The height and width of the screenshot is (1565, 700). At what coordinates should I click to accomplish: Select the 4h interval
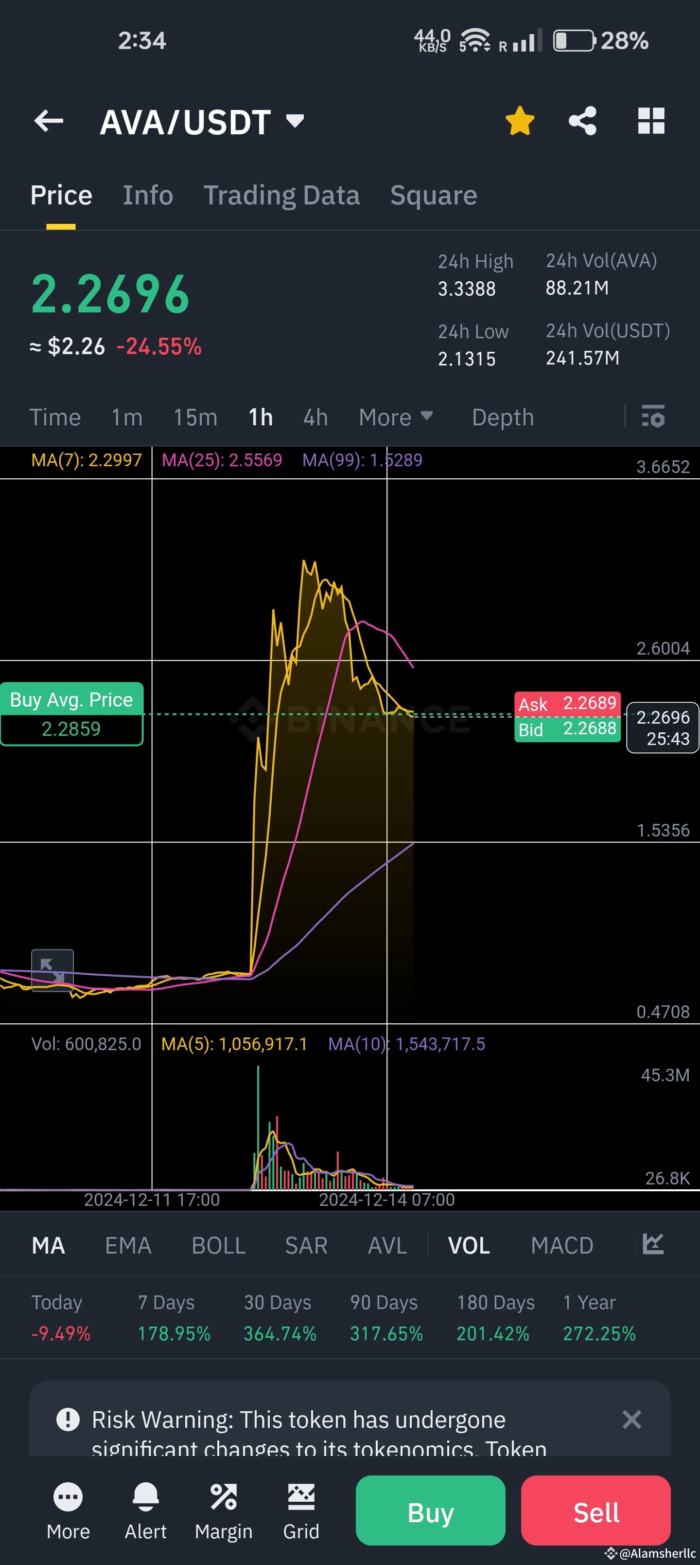[315, 418]
